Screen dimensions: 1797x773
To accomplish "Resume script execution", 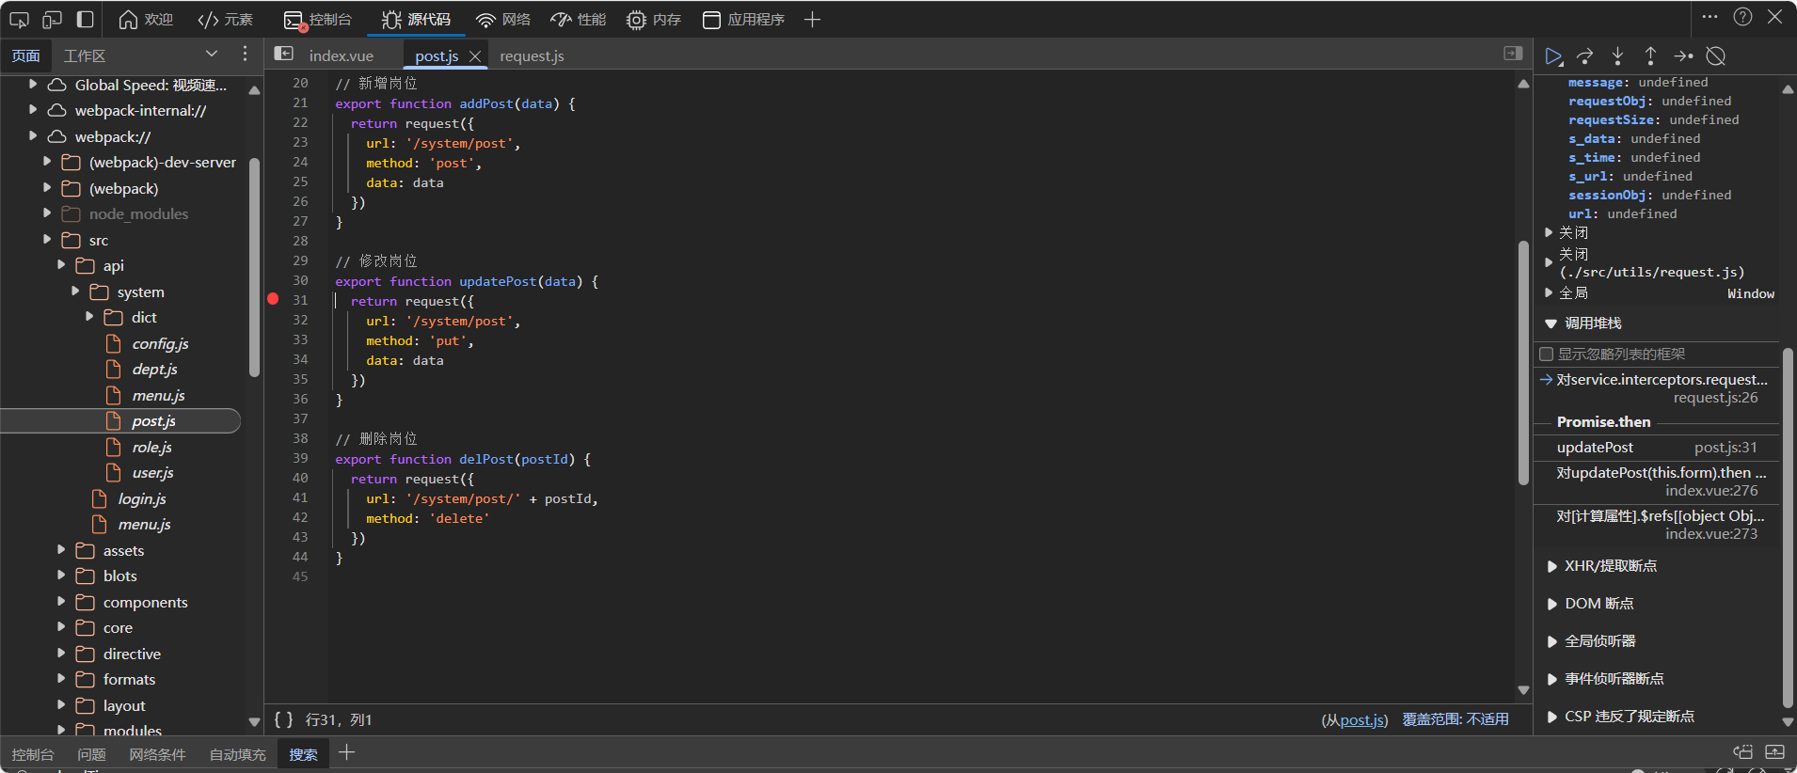I will point(1553,56).
